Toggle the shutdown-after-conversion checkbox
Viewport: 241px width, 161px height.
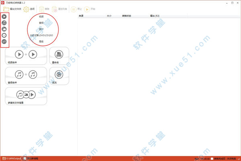(x=212, y=159)
